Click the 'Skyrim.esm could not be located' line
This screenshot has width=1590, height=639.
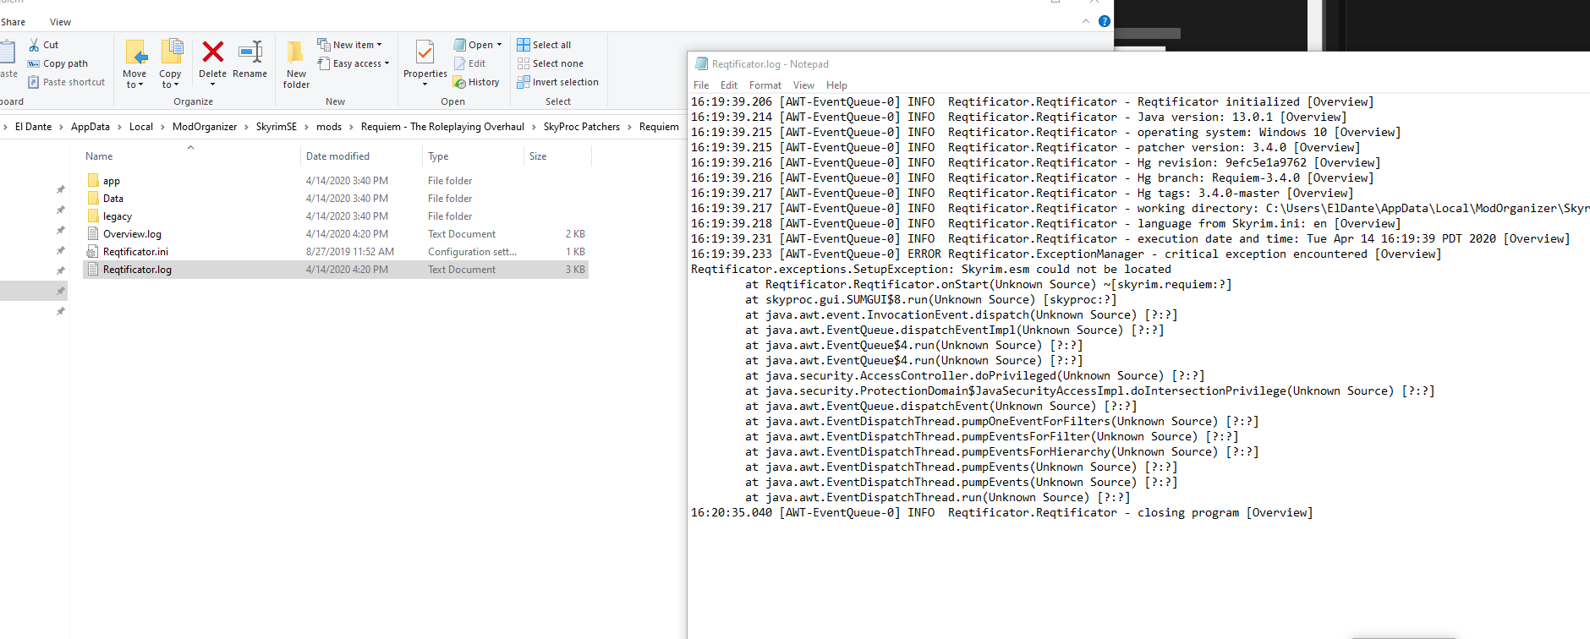coord(931,269)
